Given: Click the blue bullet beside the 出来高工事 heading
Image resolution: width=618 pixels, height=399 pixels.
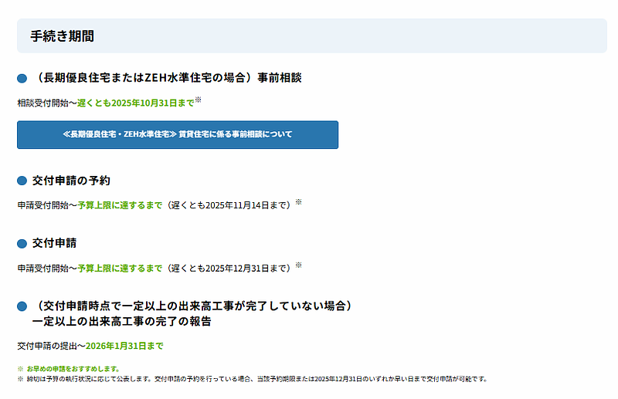Looking at the screenshot, I should click(22, 306).
